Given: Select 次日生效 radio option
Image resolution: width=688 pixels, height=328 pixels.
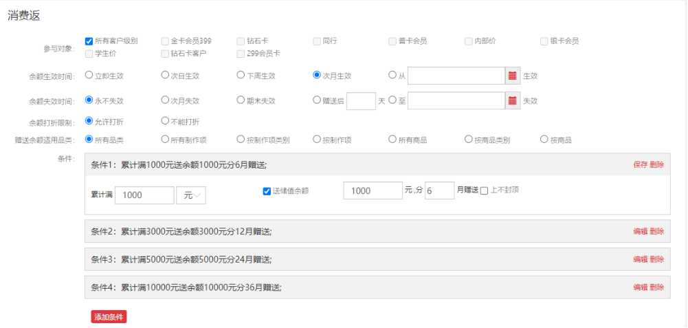Looking at the screenshot, I should pyautogui.click(x=165, y=75).
